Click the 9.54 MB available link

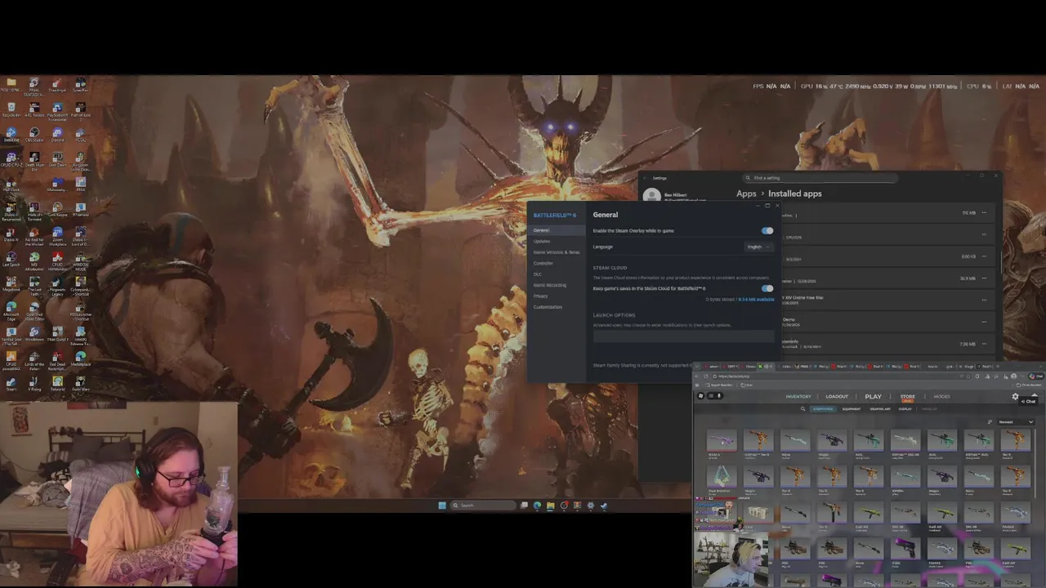(x=756, y=300)
